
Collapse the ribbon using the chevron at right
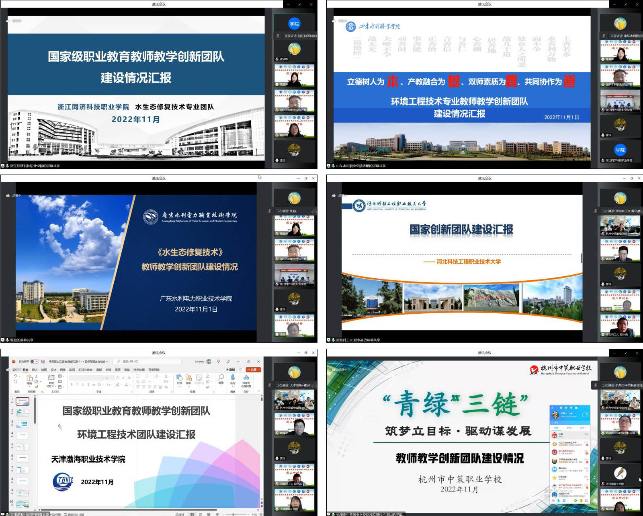(259, 391)
